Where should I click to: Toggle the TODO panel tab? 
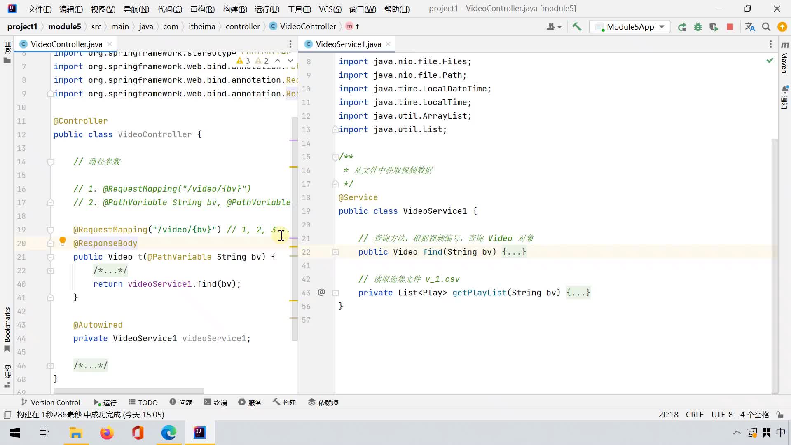(143, 402)
